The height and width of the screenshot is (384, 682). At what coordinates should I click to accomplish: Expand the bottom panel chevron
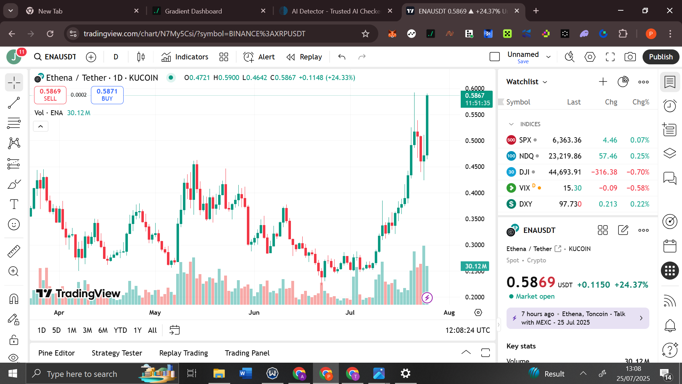[466, 352]
